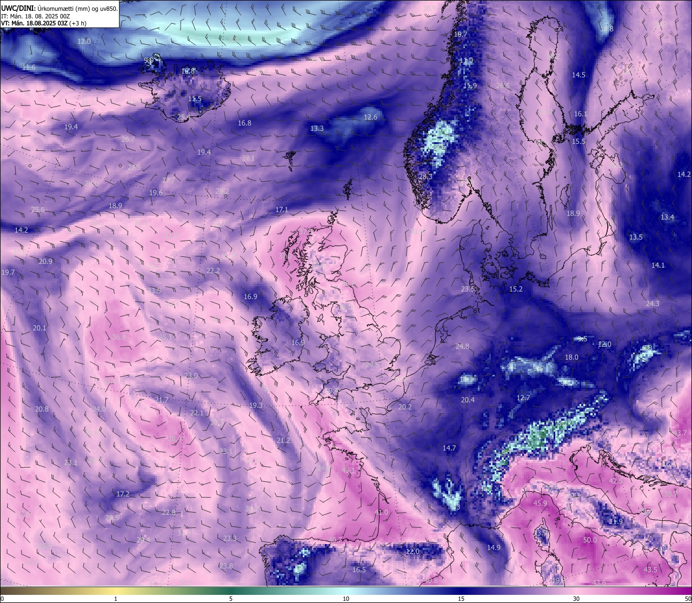Click the 25.6 map value

[38, 210]
